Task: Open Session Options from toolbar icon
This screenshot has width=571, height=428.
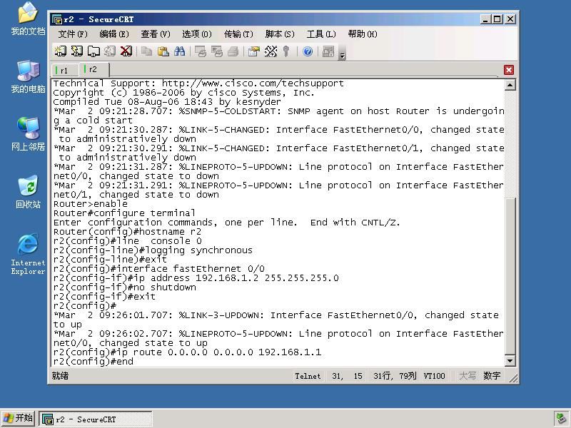Action: click(254, 51)
